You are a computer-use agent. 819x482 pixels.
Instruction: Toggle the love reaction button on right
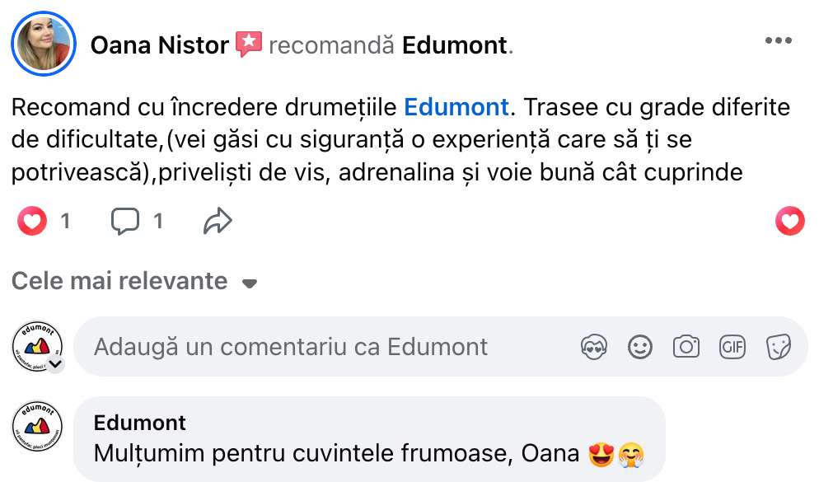click(790, 221)
